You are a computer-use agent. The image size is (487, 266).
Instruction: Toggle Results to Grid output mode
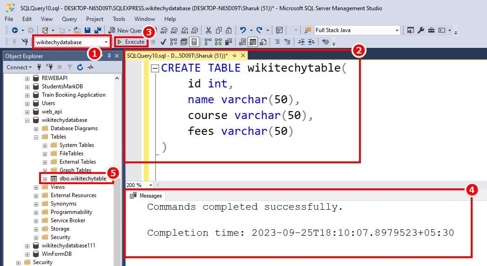pyautogui.click(x=253, y=42)
